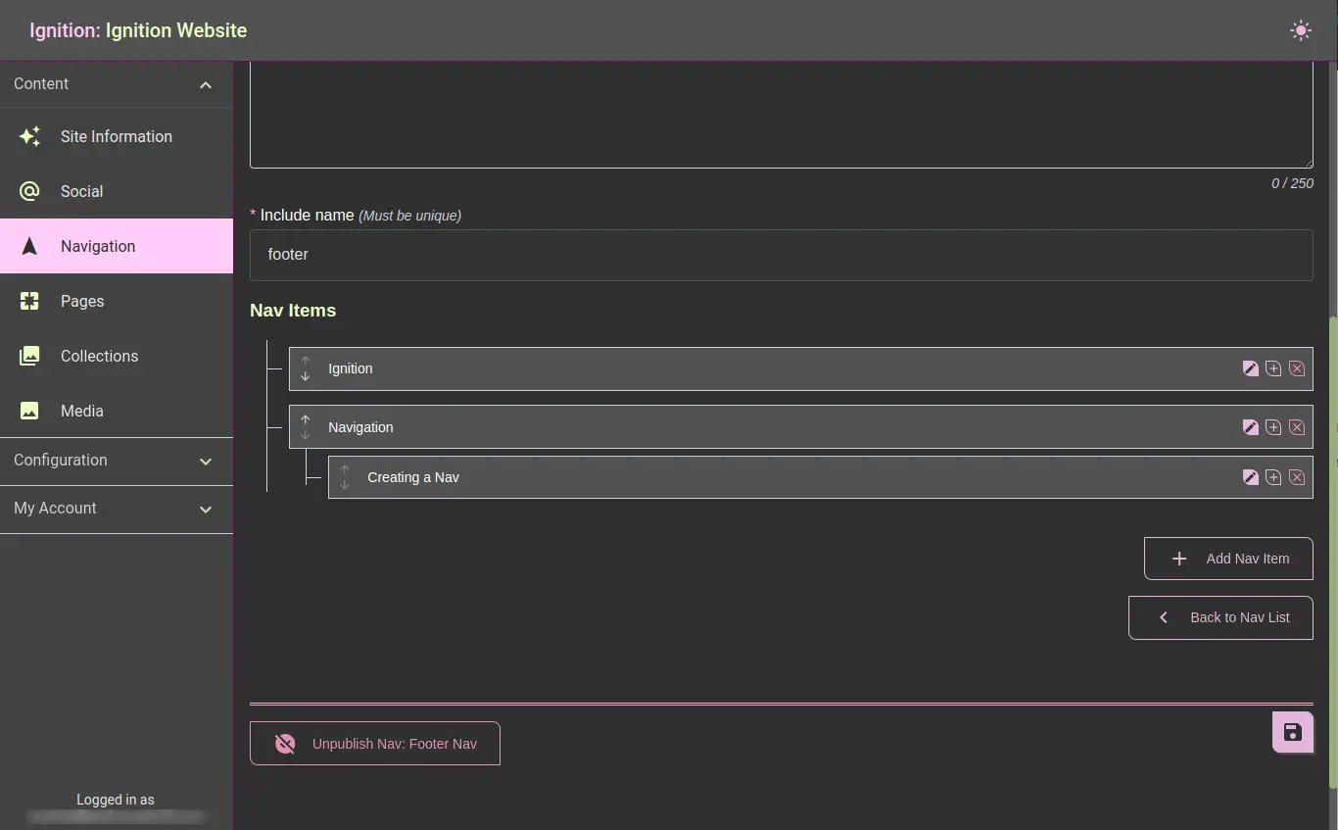
Task: Click the Ignition: Ignition Website title
Action: [138, 30]
